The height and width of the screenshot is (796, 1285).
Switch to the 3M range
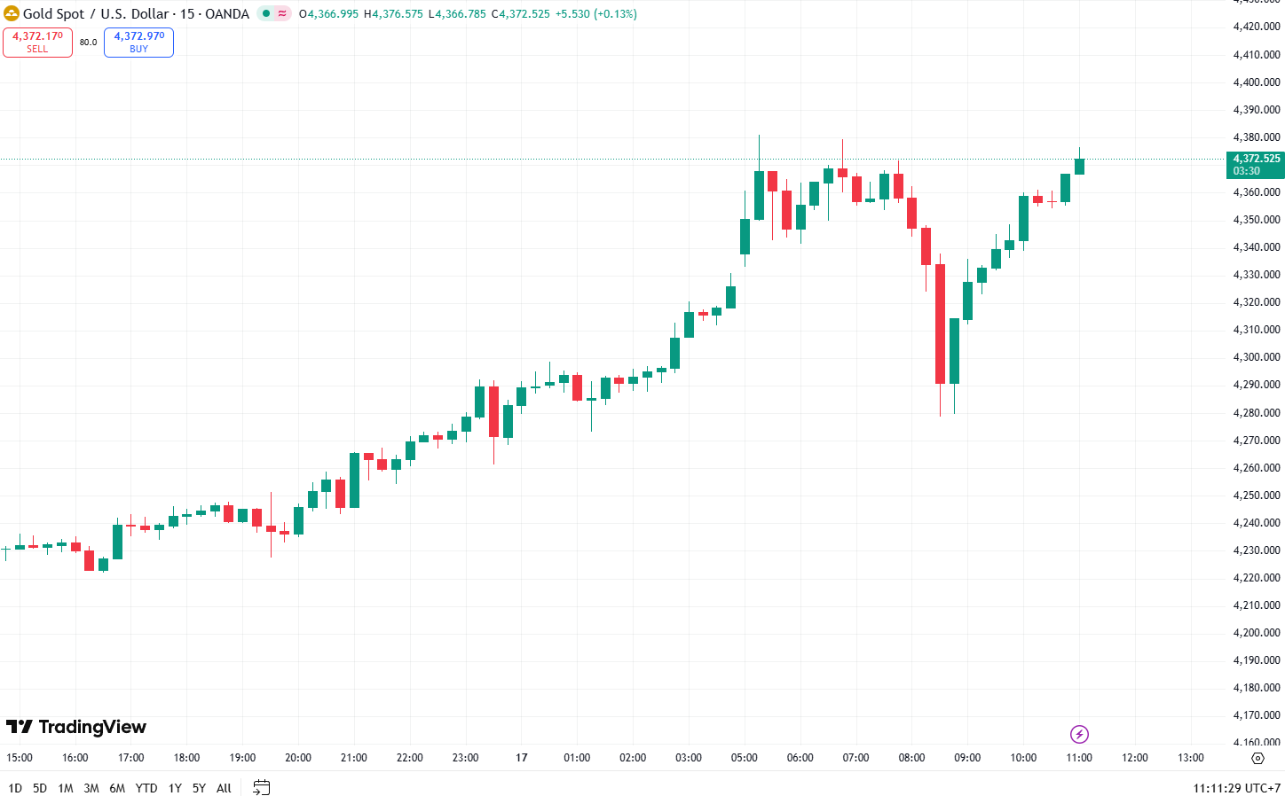(91, 788)
